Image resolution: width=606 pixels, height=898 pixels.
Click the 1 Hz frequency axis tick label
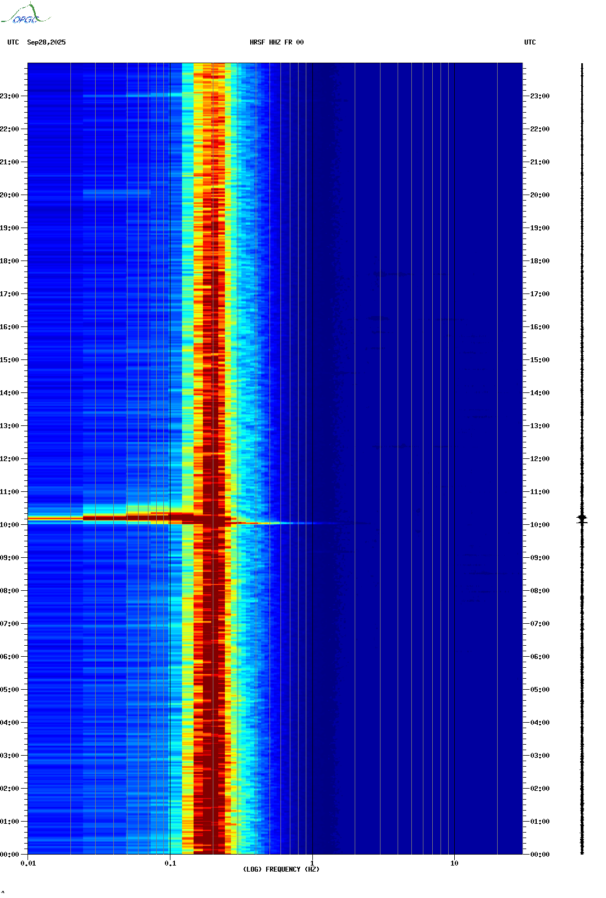pyautogui.click(x=312, y=863)
